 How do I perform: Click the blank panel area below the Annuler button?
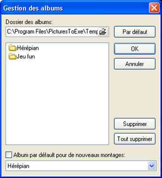point(135,94)
